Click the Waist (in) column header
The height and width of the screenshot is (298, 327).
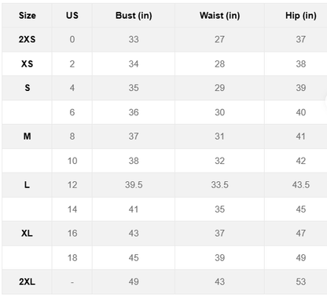(x=219, y=16)
